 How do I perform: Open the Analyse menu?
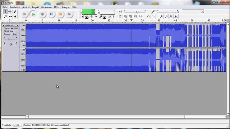point(65,7)
